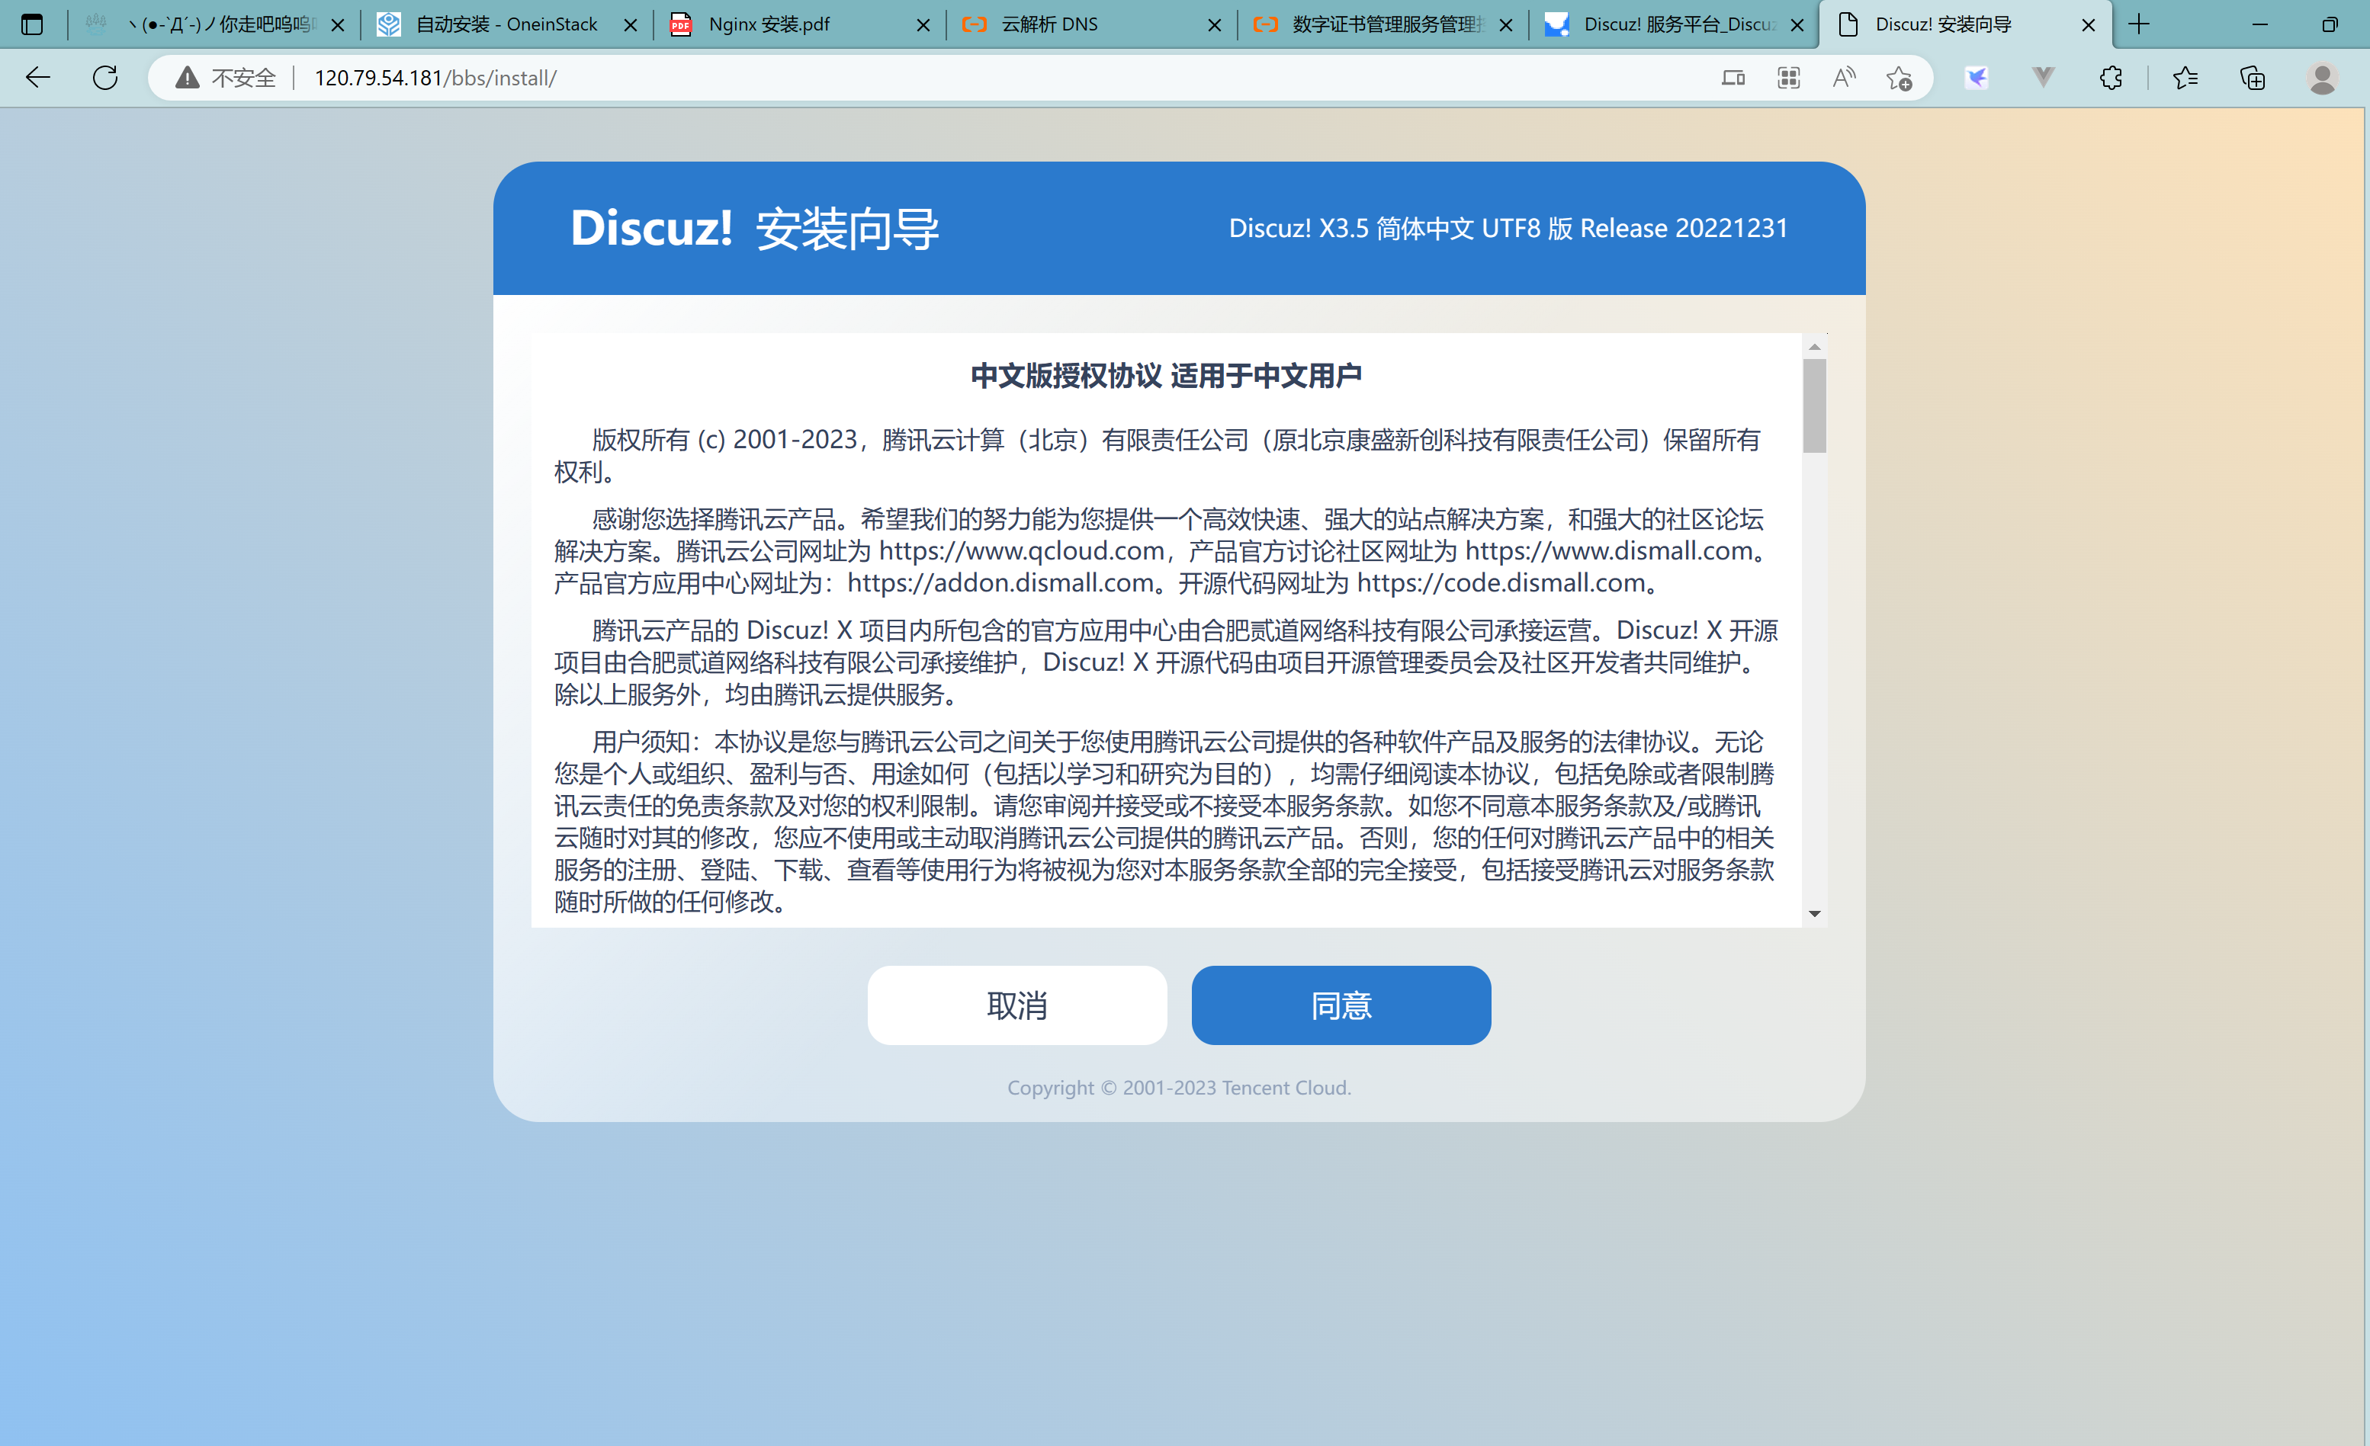
Task: Click the 不安全 security warning indicator
Action: pos(226,78)
